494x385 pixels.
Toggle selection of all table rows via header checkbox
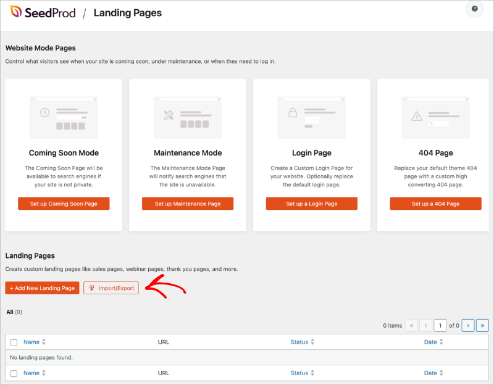tap(14, 342)
